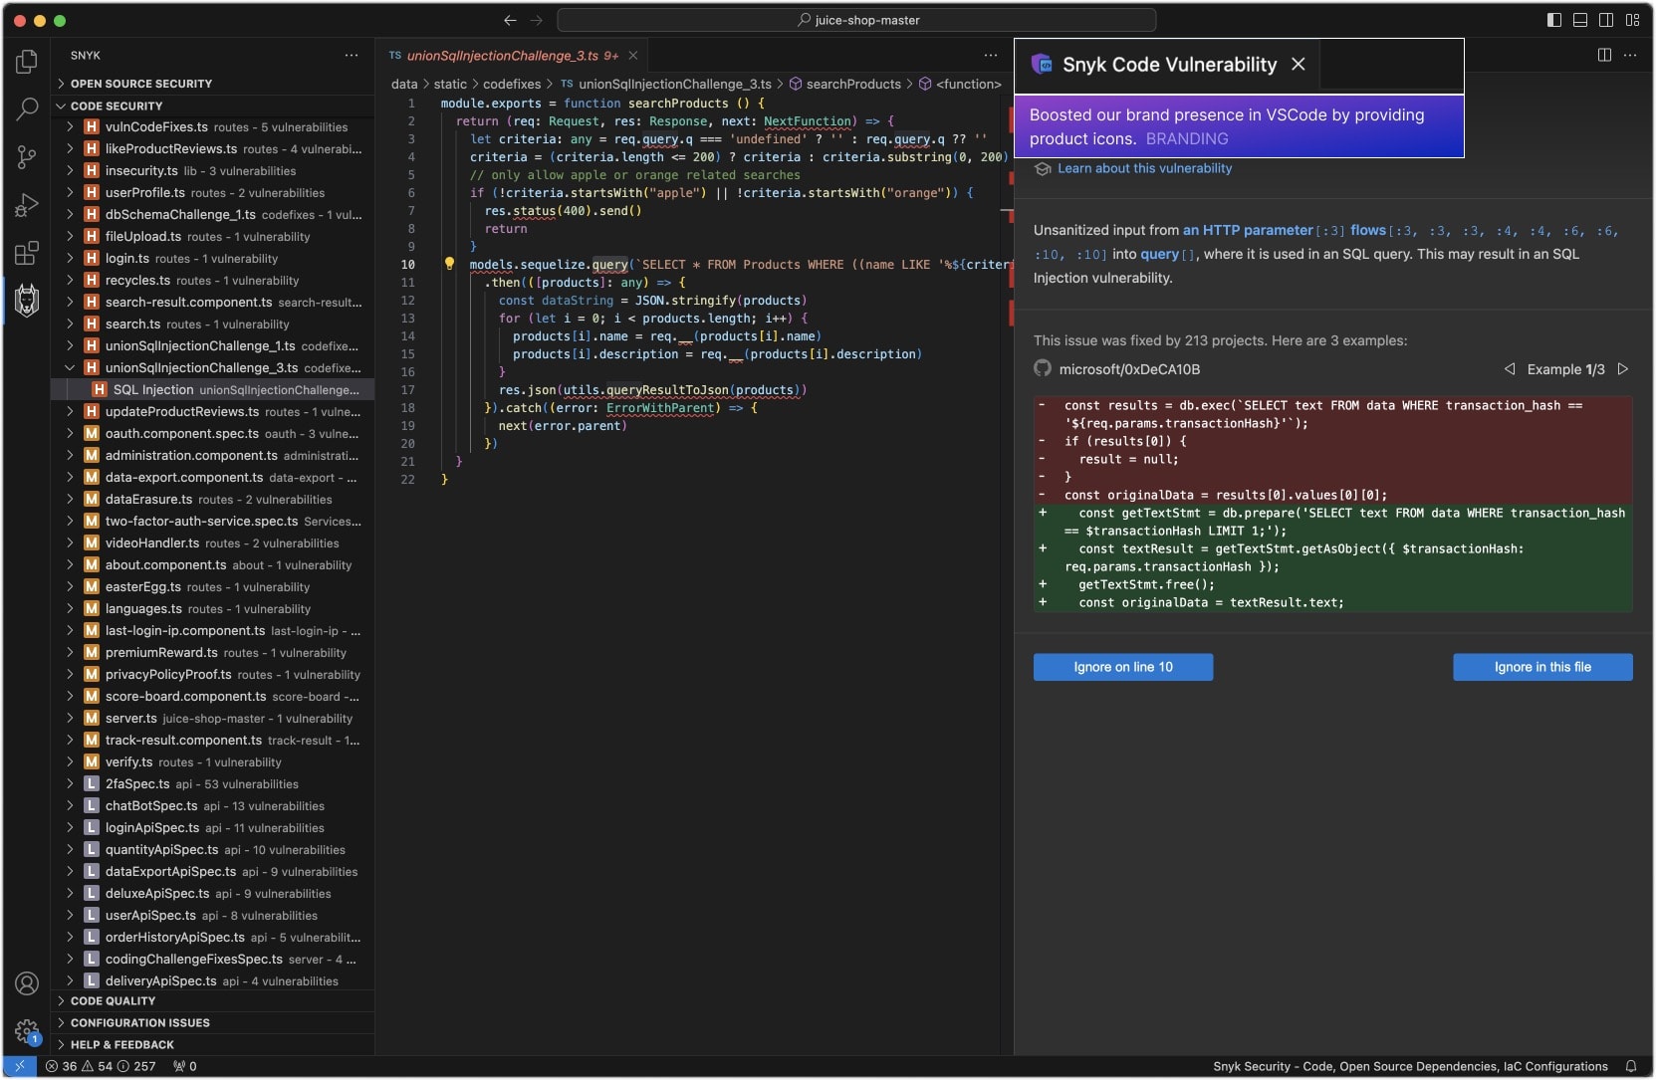Toggle panel layout button
The width and height of the screenshot is (1656, 1080).
[1580, 20]
